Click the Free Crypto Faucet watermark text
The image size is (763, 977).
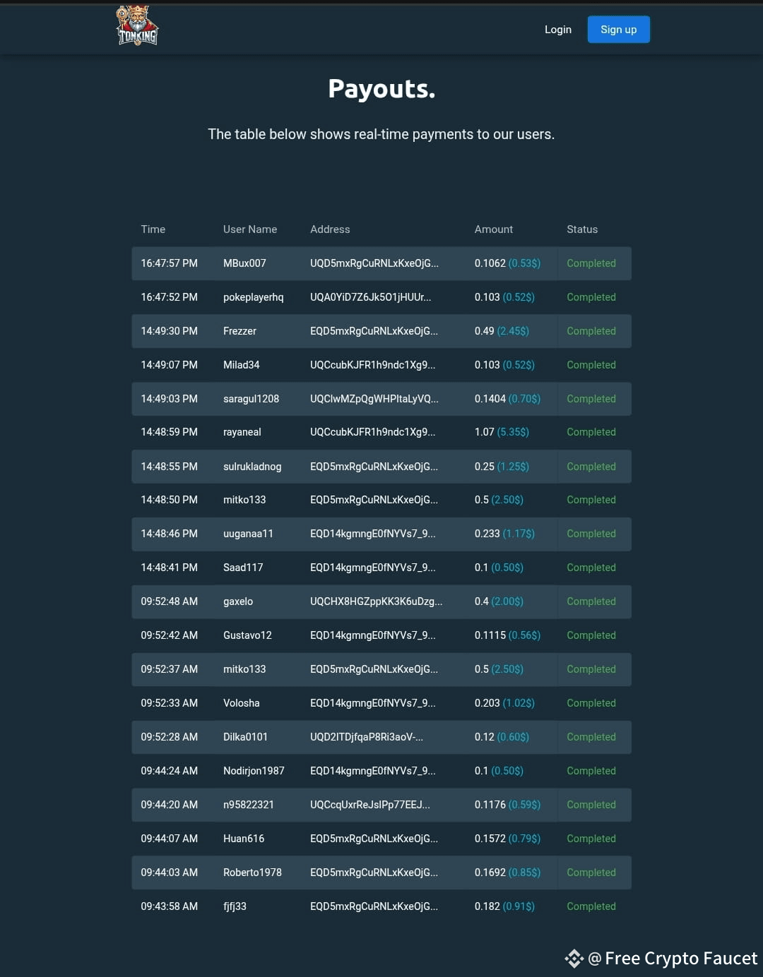(681, 958)
